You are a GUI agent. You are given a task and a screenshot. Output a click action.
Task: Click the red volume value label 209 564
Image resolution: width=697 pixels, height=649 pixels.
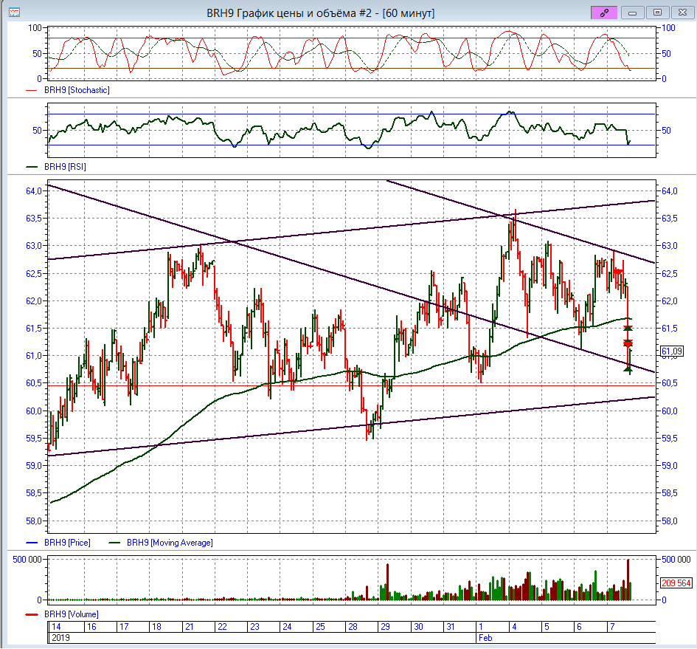click(675, 583)
